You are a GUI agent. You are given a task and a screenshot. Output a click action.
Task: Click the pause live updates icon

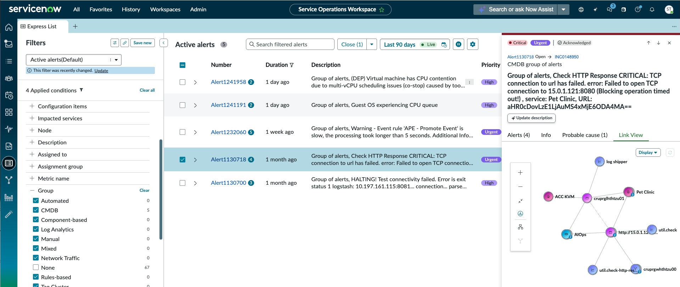(458, 44)
